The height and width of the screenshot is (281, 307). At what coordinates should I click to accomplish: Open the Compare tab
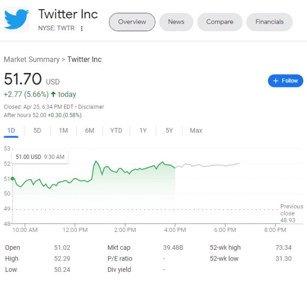click(220, 22)
